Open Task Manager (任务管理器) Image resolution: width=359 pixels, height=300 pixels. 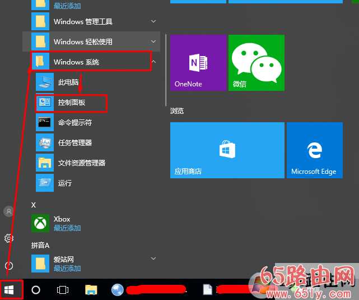(x=74, y=142)
